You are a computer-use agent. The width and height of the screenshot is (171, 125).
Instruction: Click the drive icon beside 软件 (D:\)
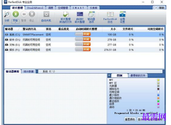click(7, 40)
